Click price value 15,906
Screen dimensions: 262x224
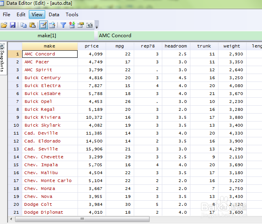(x=92, y=149)
